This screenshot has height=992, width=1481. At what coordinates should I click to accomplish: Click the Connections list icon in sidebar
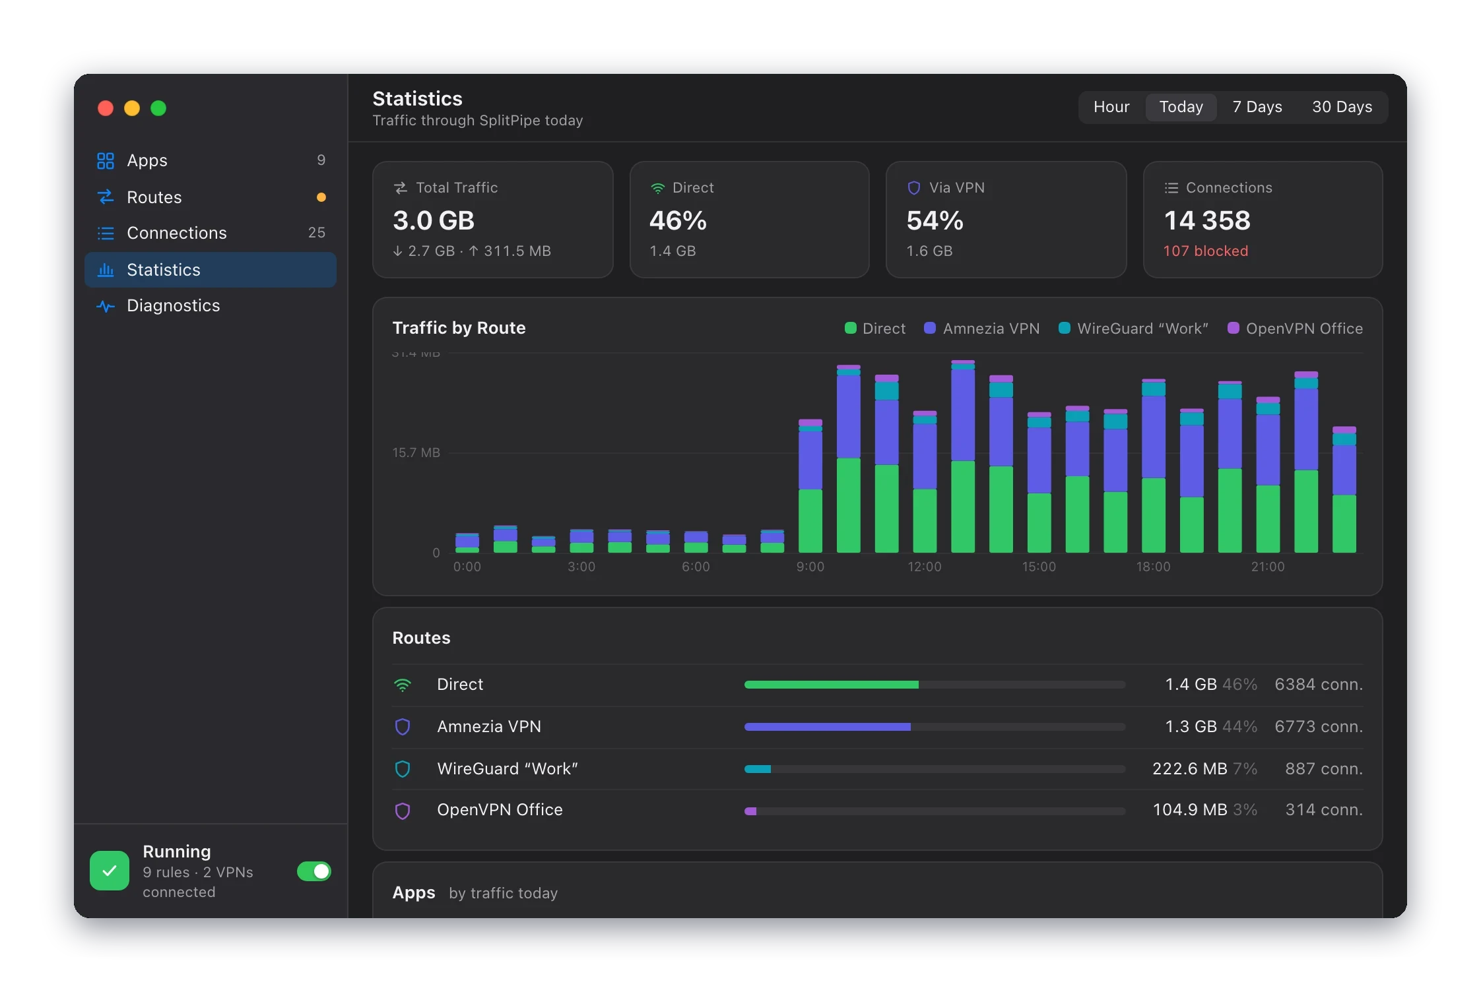click(x=106, y=233)
